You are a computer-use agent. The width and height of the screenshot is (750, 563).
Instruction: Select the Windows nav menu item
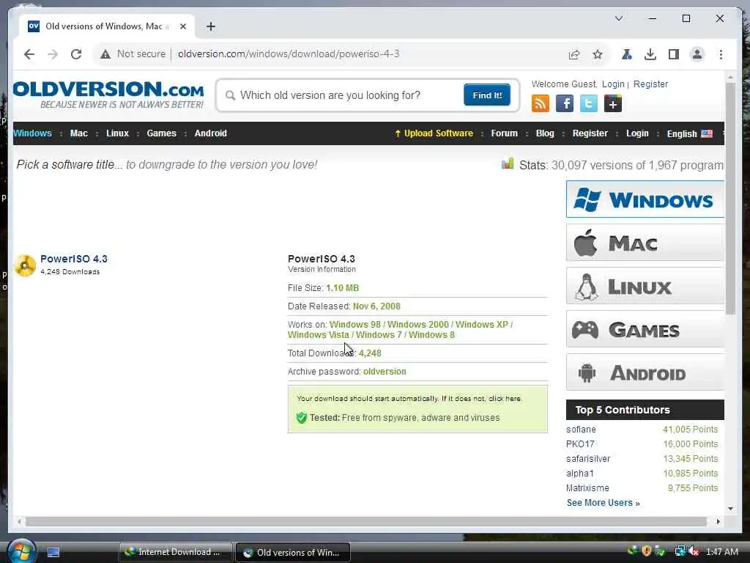coord(32,133)
